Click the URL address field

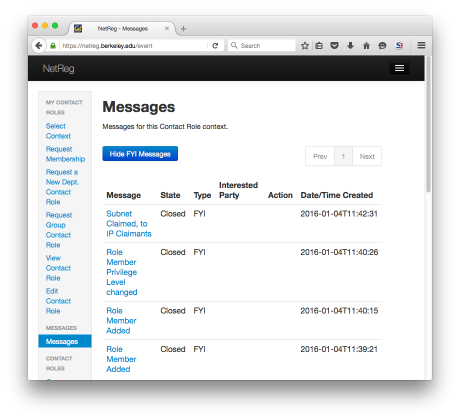(x=133, y=46)
